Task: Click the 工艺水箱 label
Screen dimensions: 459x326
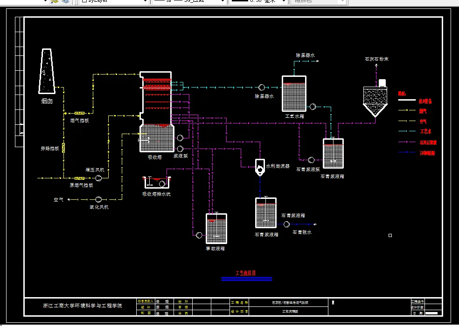Action: (294, 116)
